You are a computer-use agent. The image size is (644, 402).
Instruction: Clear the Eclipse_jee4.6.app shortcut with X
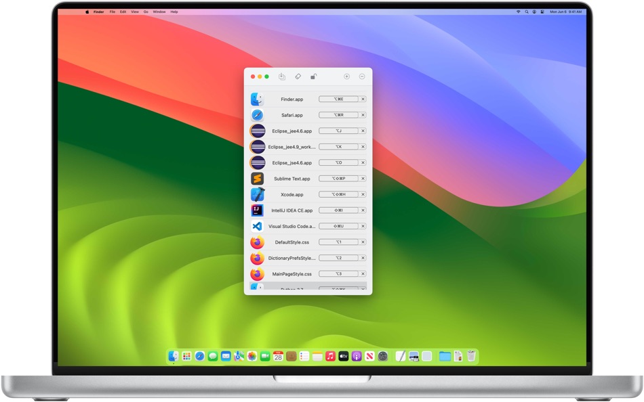tap(363, 131)
